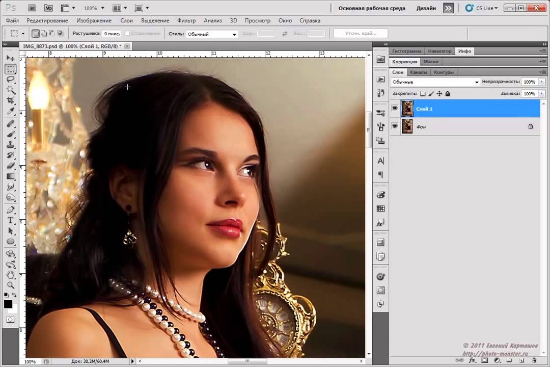
Task: Open the Actions panel icon in dock
Action: pos(380,79)
